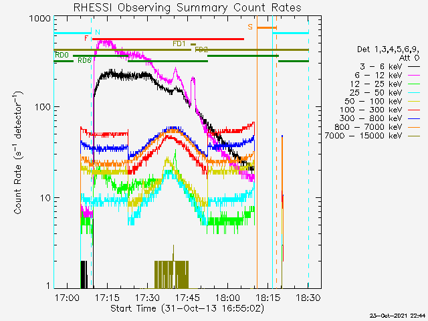The image size is (428, 321).
Task: Click the 'Start Time (31-Oct-13 16:55:02)' axis title
Action: coord(187,308)
